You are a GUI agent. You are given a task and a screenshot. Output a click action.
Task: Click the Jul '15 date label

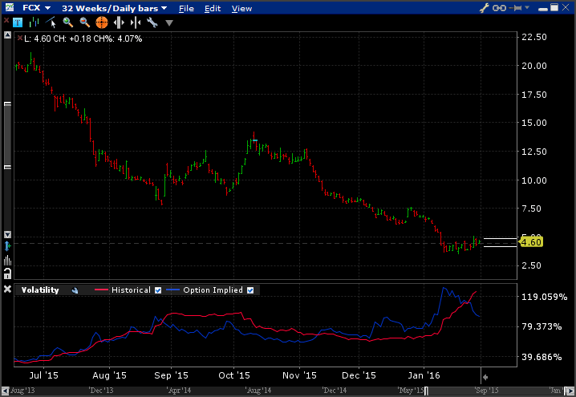(43, 375)
